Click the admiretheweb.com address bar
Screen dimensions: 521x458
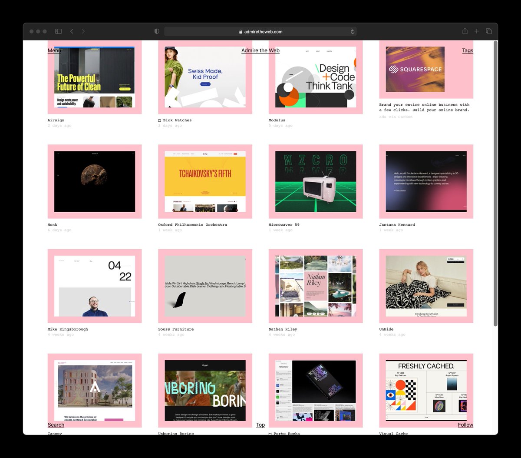point(260,31)
